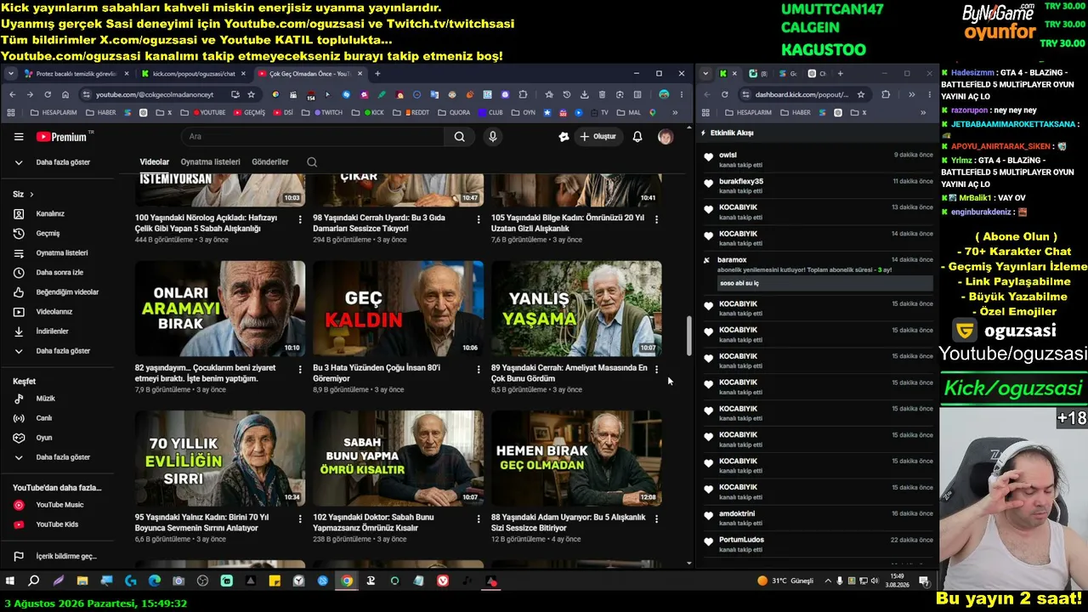The width and height of the screenshot is (1088, 612).
Task: Show hidden bookmarks in Kick window
Action: (922, 112)
